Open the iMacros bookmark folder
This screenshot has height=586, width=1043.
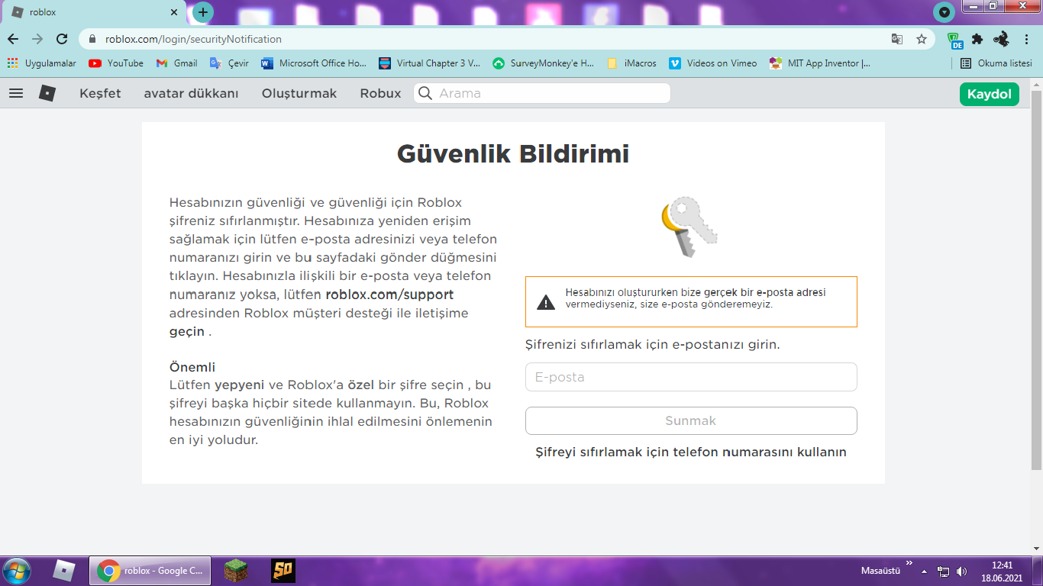[x=631, y=63]
